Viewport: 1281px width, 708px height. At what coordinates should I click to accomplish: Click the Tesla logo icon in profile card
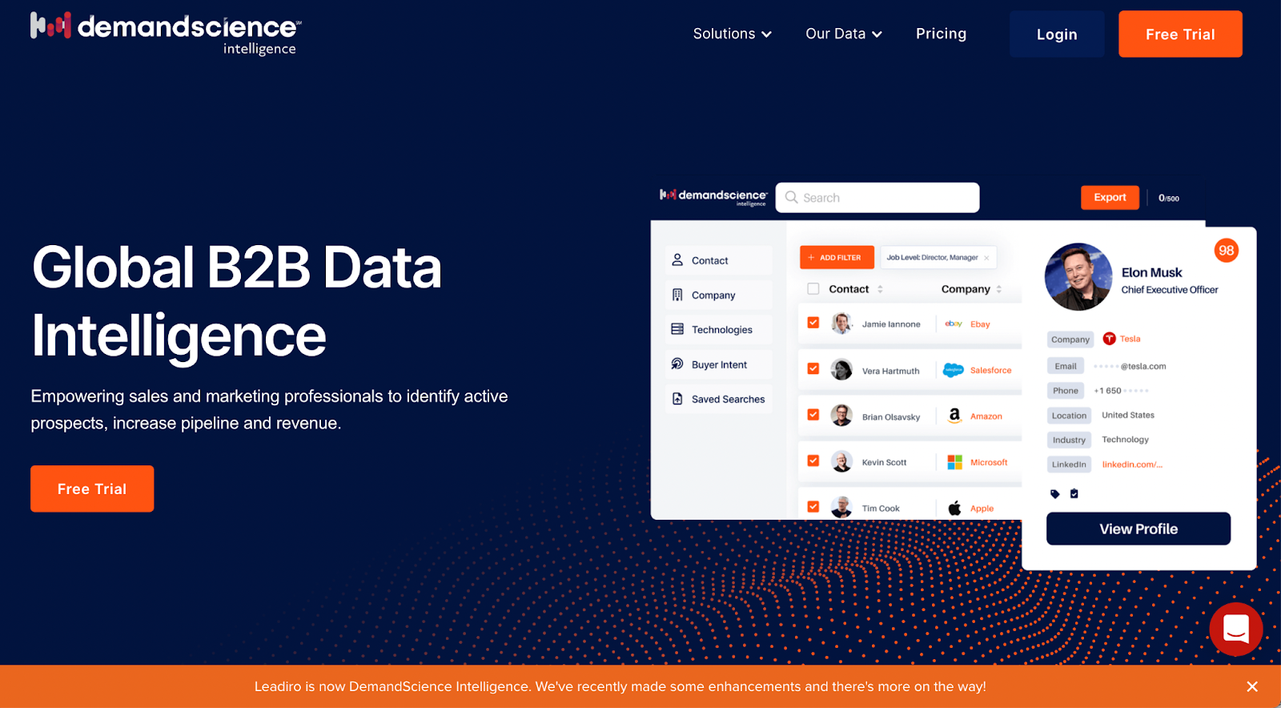coord(1109,339)
